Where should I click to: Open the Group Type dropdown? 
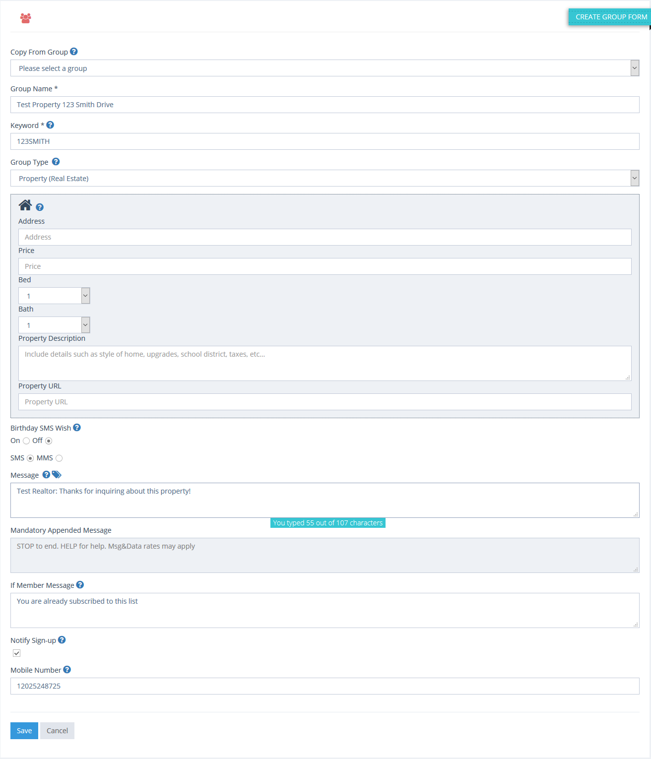point(635,178)
